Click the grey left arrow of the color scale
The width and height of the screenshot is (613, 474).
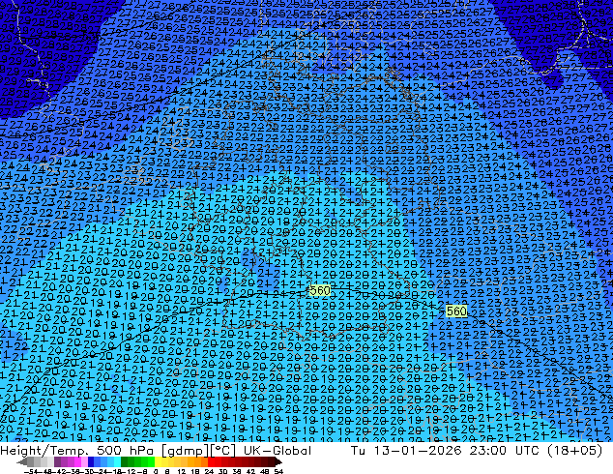click(22, 461)
